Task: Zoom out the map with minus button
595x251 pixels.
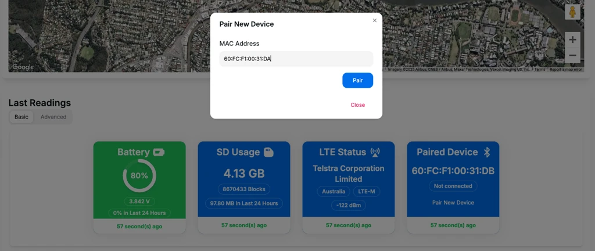Action: pos(572,55)
